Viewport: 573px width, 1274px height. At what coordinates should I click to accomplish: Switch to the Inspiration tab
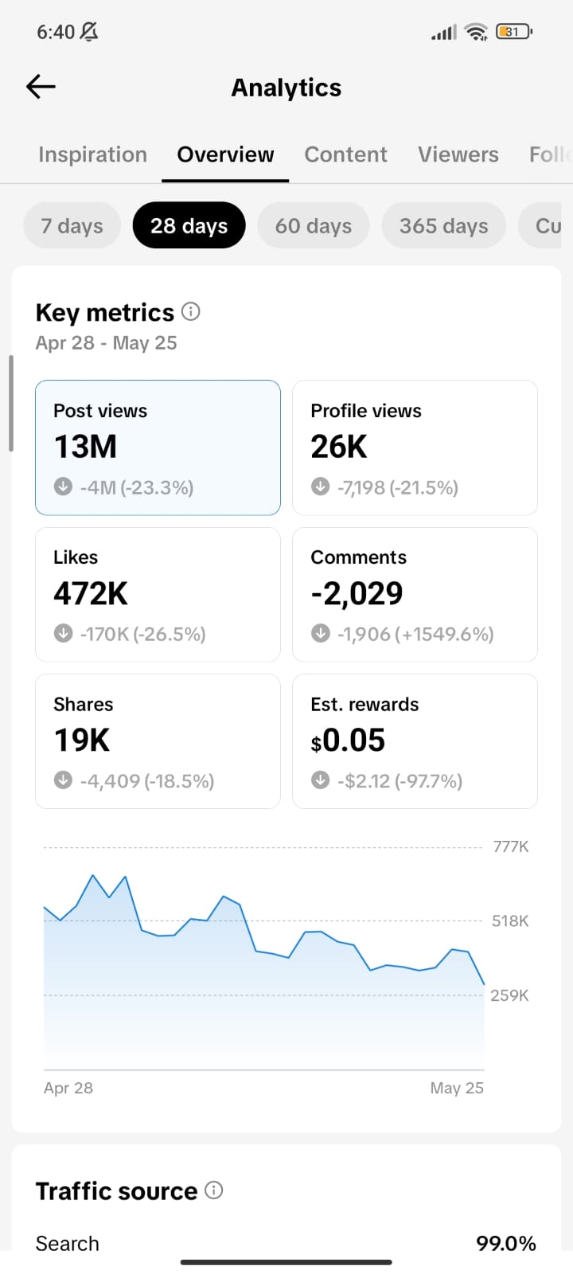pyautogui.click(x=92, y=154)
